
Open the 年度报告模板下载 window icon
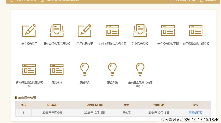tap(168, 31)
